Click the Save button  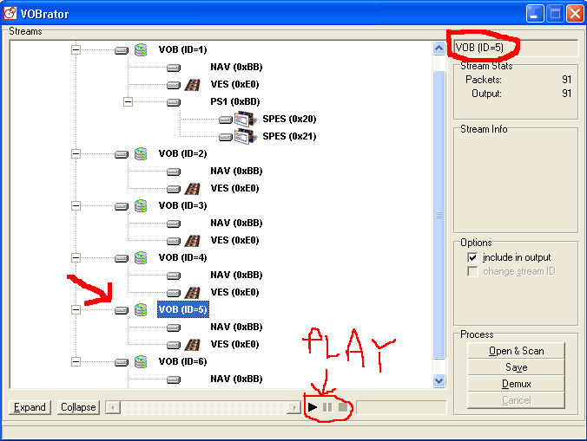pyautogui.click(x=517, y=367)
